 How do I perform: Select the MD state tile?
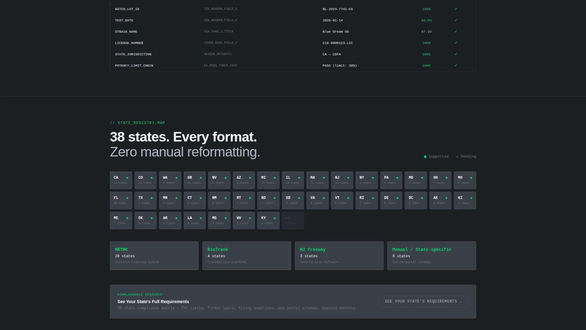(416, 180)
